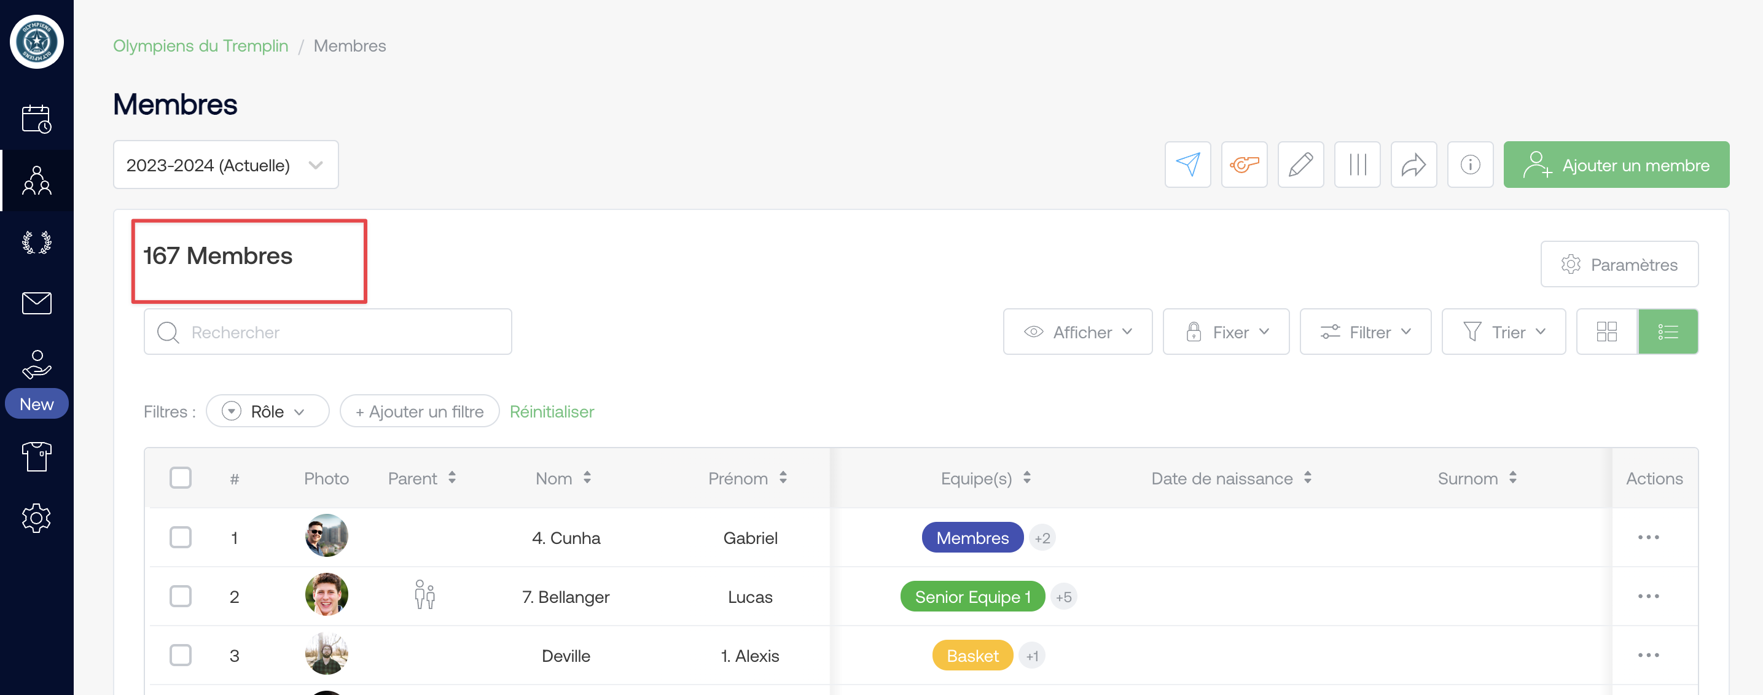Open the gear settings sidebar icon
This screenshot has height=695, width=1763.
(36, 518)
